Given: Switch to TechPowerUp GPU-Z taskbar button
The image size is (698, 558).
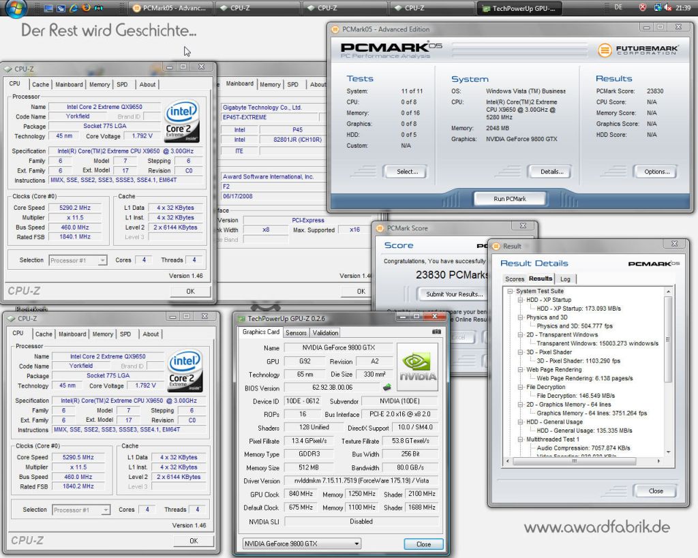Looking at the screenshot, I should point(519,8).
